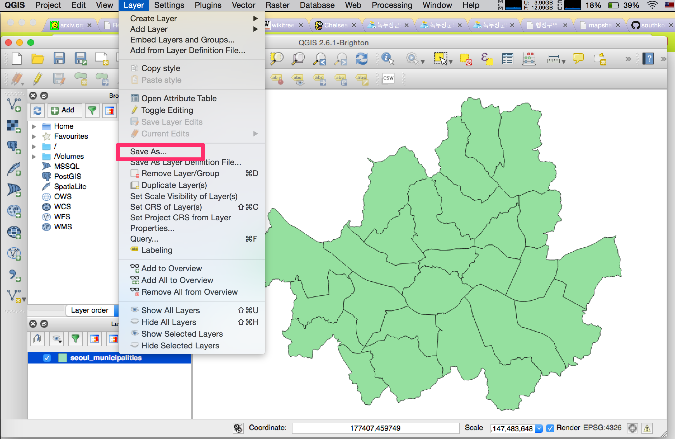This screenshot has height=439, width=675.
Task: Click the Add Vector Layer sidebar icon
Action: click(x=14, y=105)
